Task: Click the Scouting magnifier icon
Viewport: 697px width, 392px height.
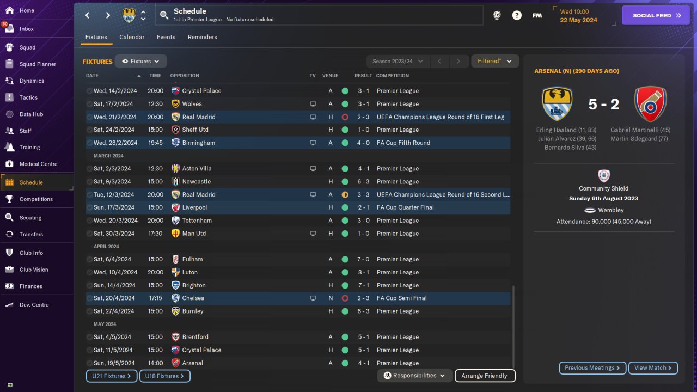Action: [9, 218]
